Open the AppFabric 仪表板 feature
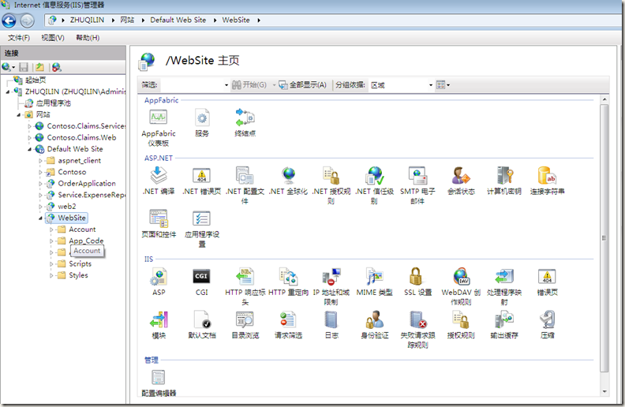625x407 pixels. [x=159, y=128]
